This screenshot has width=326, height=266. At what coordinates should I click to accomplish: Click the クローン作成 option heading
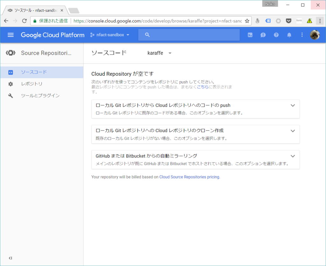pyautogui.click(x=159, y=130)
